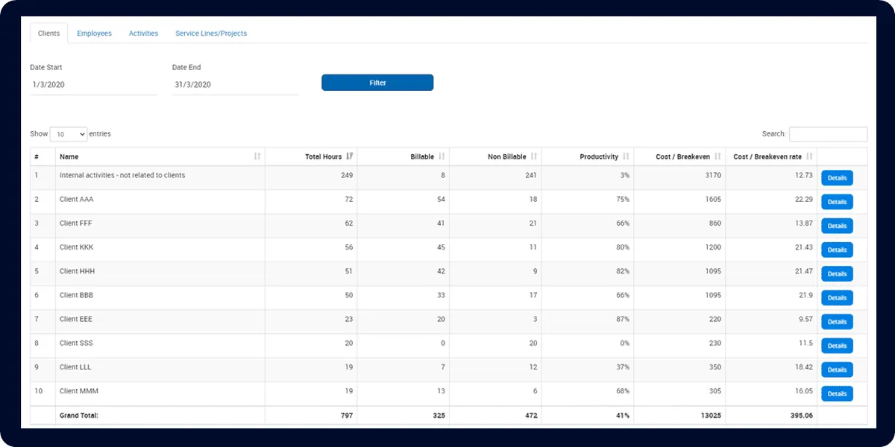The image size is (895, 447).
Task: Click Billable column sort arrows
Action: point(442,156)
